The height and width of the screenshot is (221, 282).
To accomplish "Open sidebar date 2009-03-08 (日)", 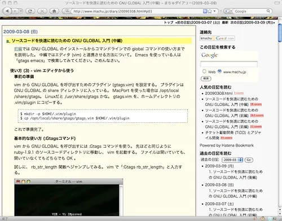I will 219,185.
